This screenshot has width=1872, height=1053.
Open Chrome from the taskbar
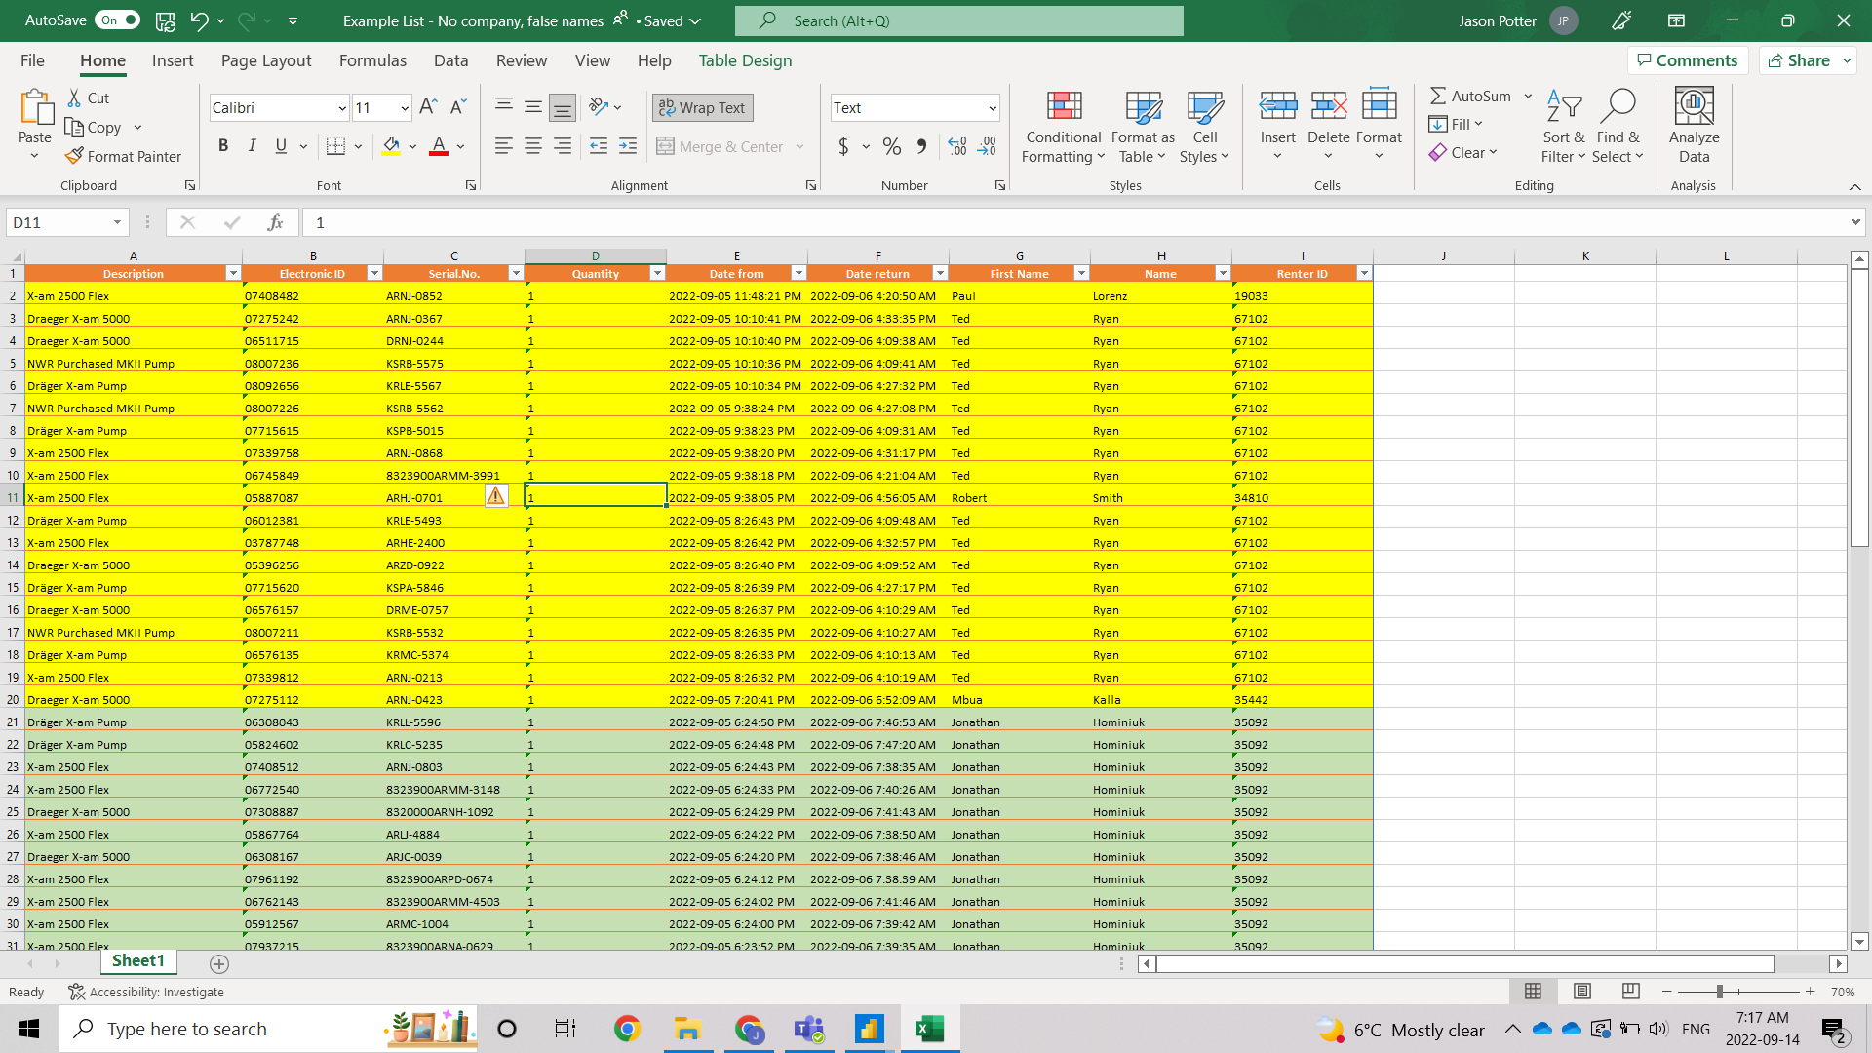(627, 1029)
